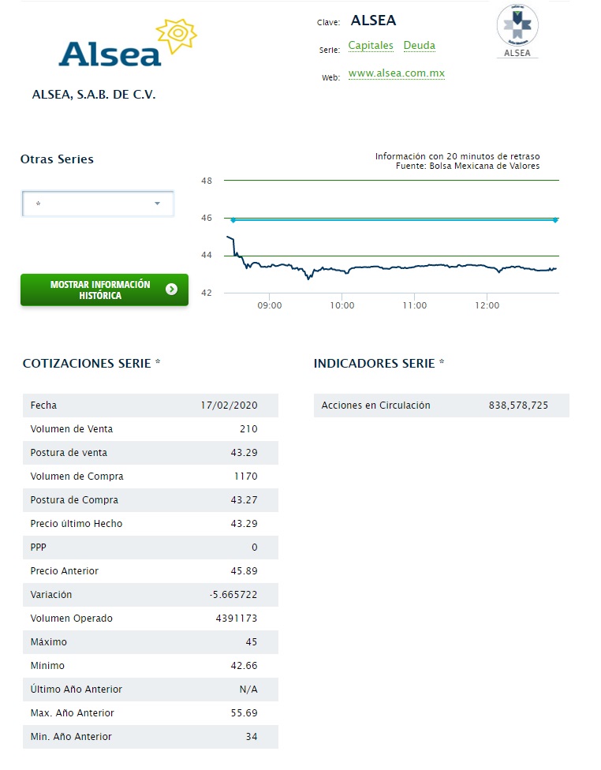
Task: Click the PPP row label
Action: tap(39, 547)
